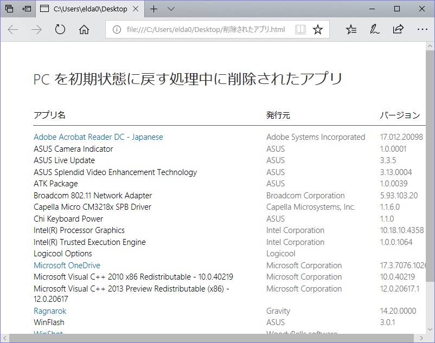Set tabs aside icon
435x343 pixels.
point(27,9)
